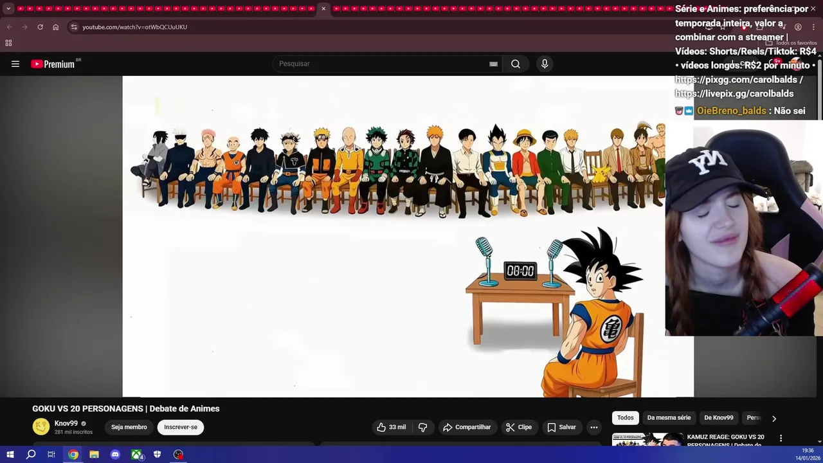Select the Todos filter chip
The height and width of the screenshot is (463, 823).
coord(626,418)
